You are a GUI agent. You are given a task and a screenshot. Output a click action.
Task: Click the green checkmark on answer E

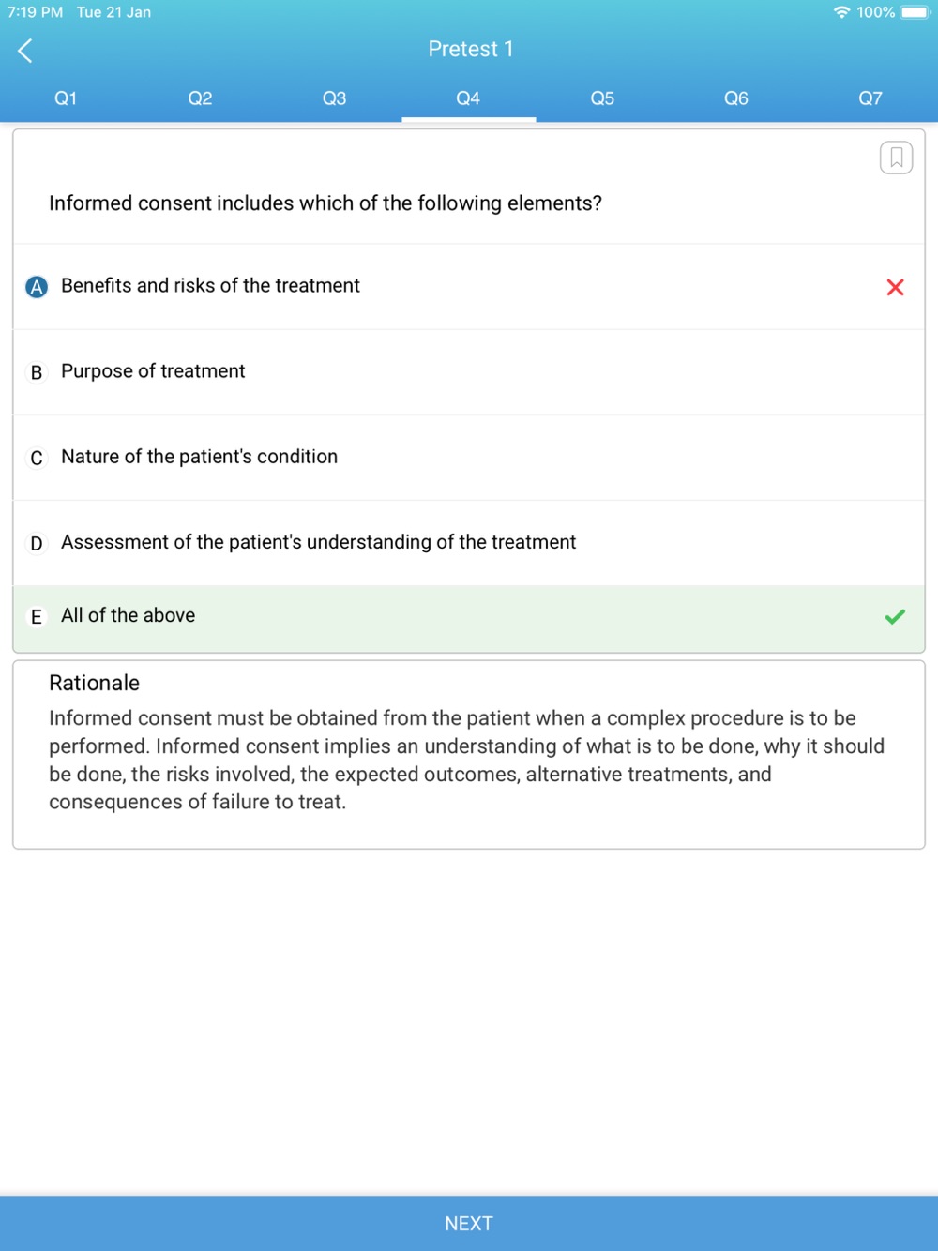[895, 616]
